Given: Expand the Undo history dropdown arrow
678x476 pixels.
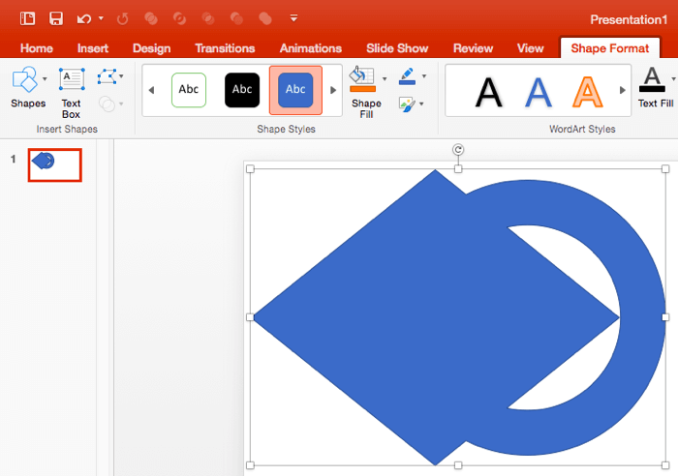Looking at the screenshot, I should [101, 18].
